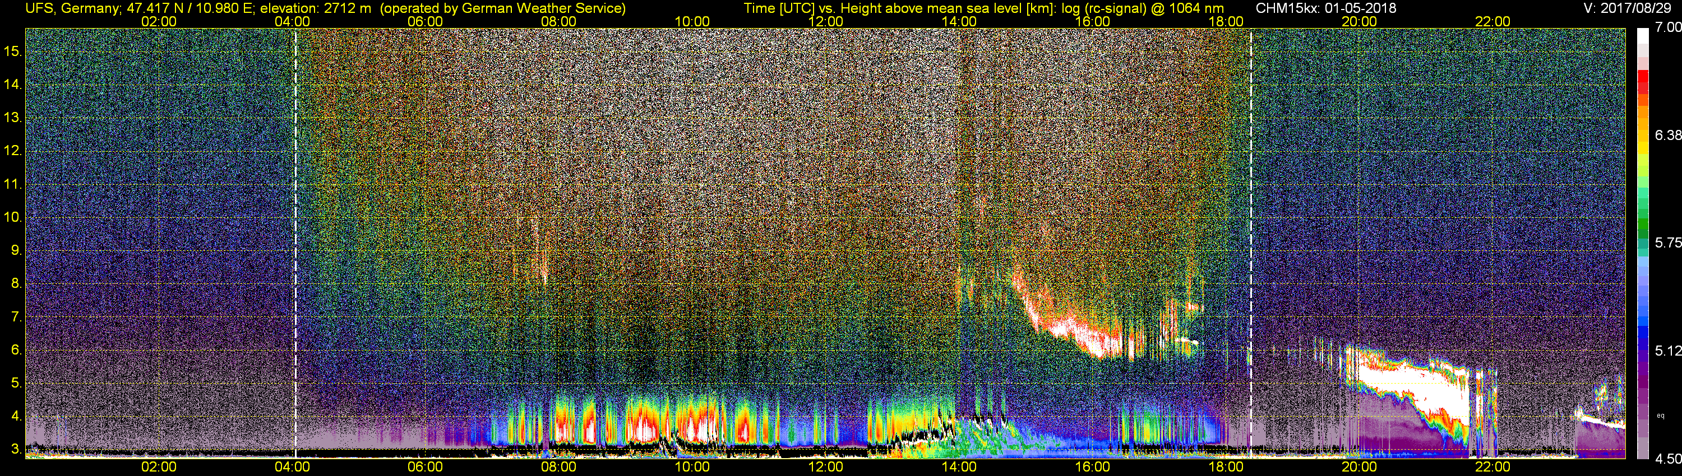1682x476 pixels.
Task: Click the 5.12 value on the color scale
Action: point(1669,351)
